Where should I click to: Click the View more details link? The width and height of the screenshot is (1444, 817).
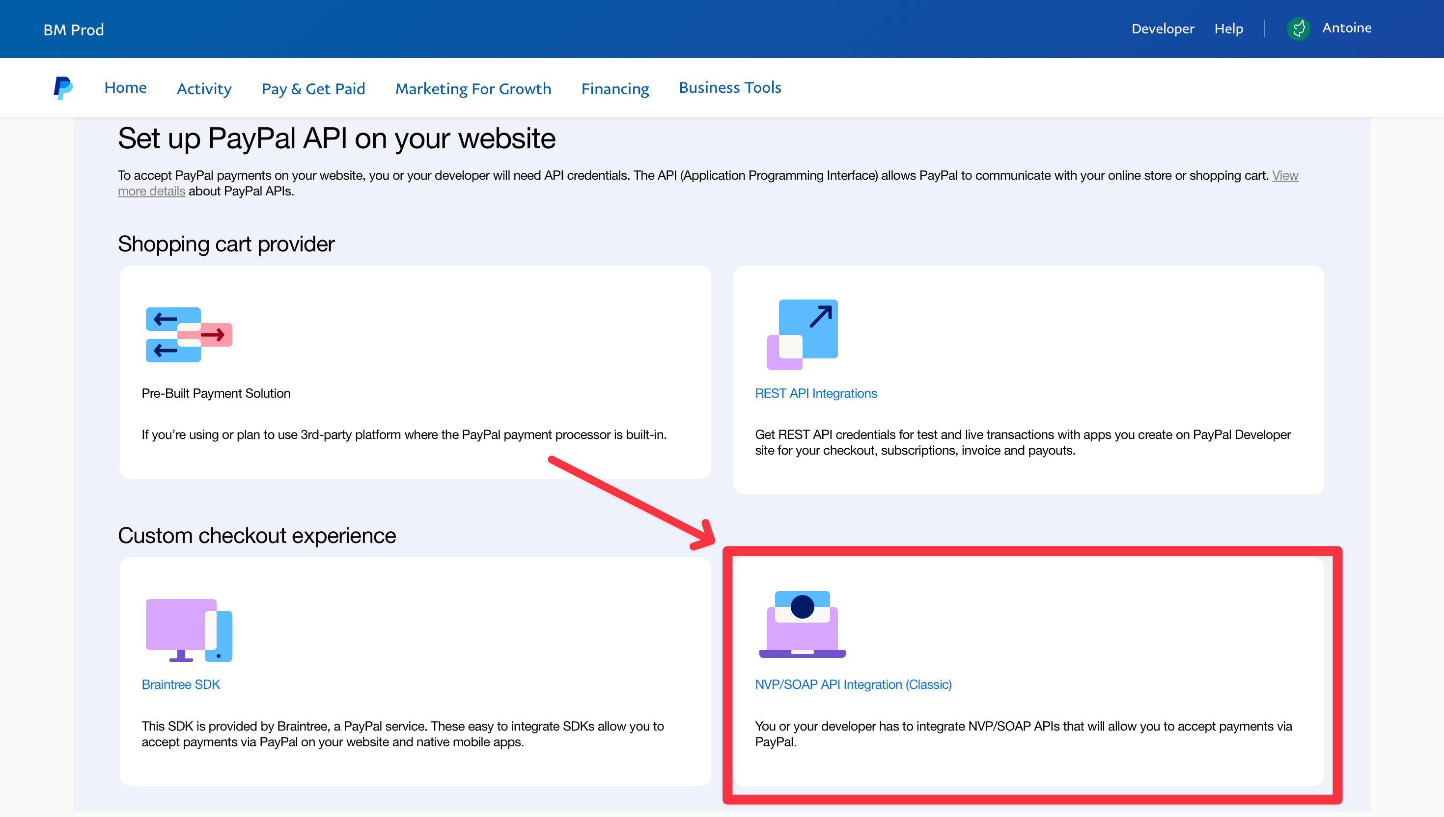tap(152, 191)
